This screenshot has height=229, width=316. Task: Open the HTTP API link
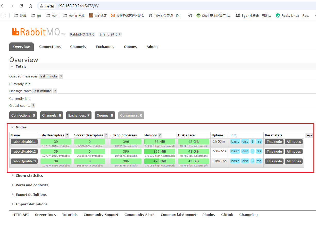pyautogui.click(x=21, y=215)
